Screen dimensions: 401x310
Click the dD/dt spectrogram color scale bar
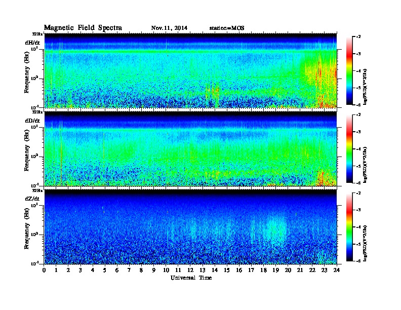point(349,148)
